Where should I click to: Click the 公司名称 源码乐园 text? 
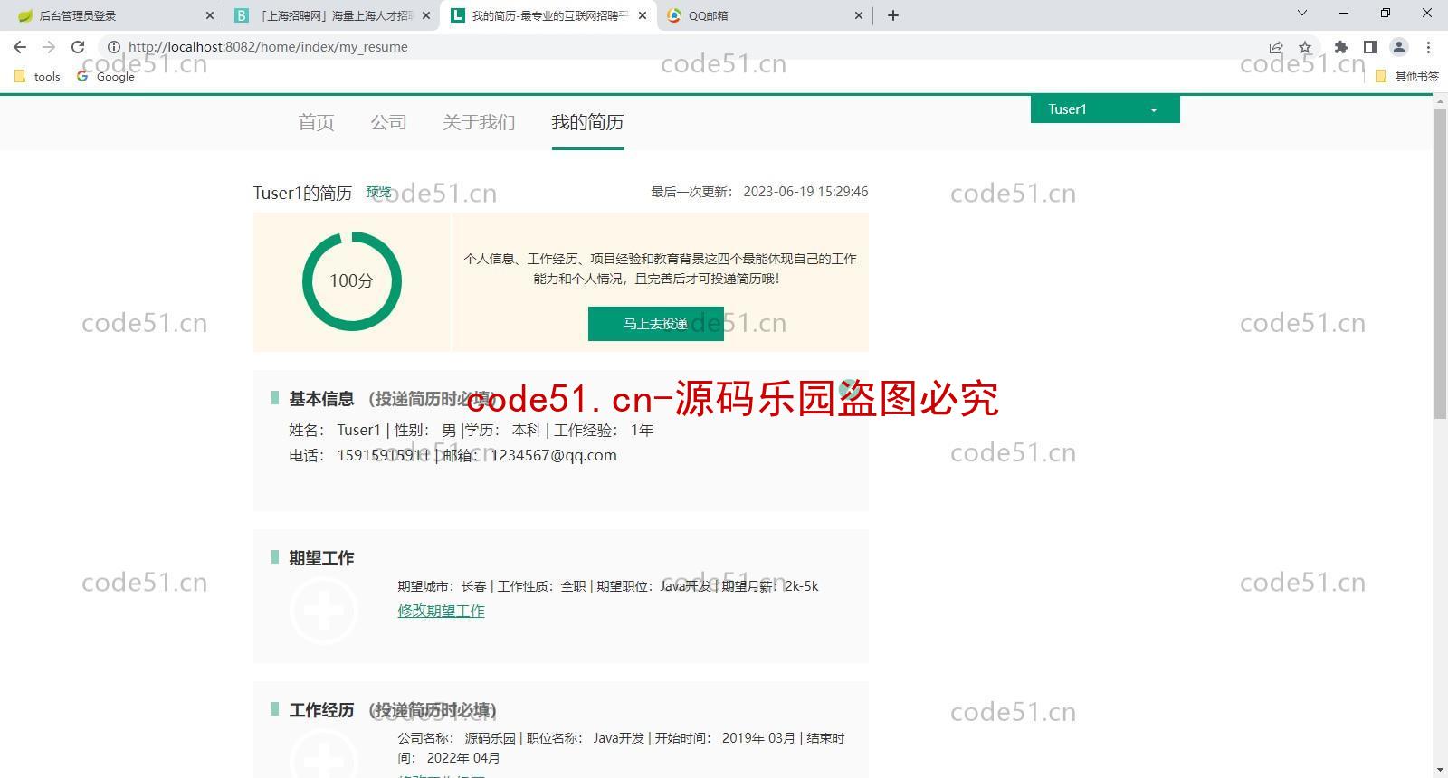point(456,738)
